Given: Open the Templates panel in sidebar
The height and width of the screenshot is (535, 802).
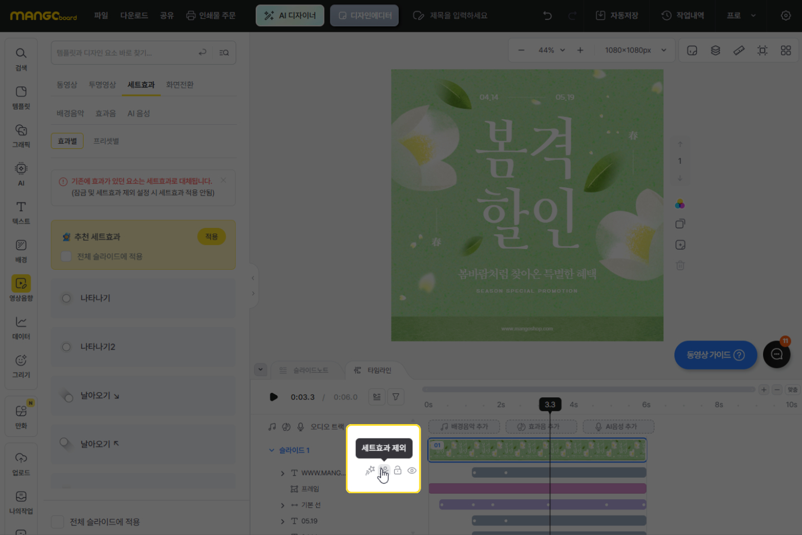Looking at the screenshot, I should 21,97.
